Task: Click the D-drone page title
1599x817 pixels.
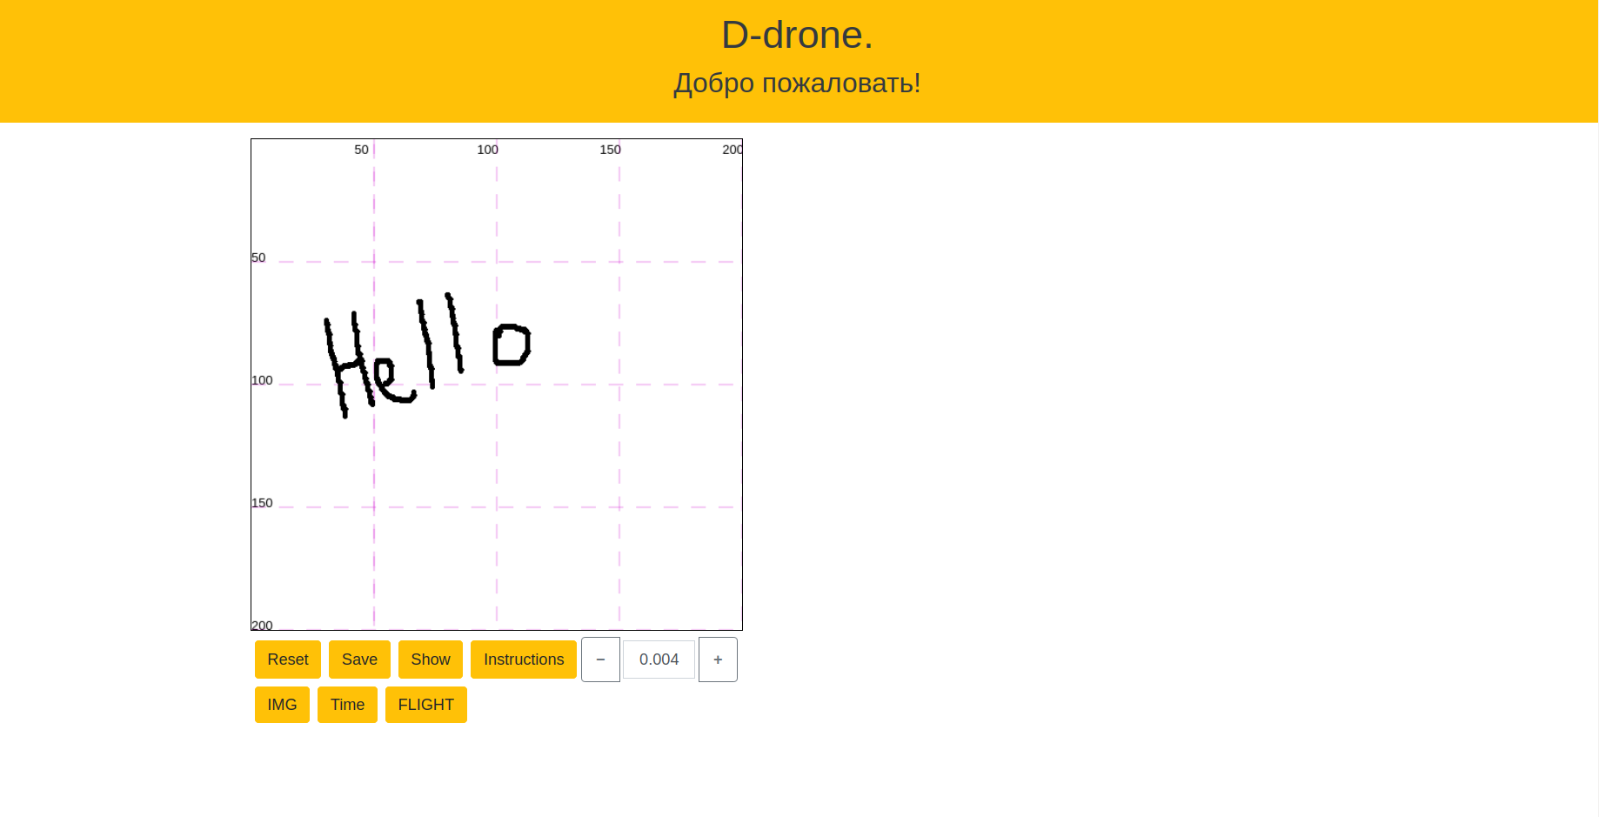Action: (x=797, y=35)
